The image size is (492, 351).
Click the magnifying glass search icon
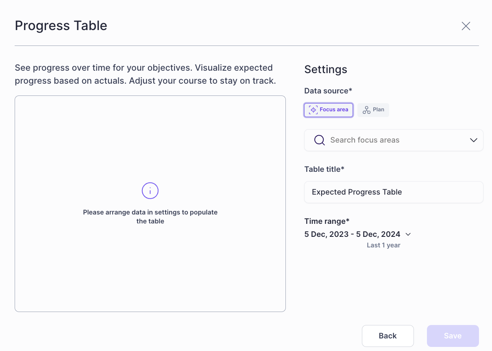coord(319,140)
